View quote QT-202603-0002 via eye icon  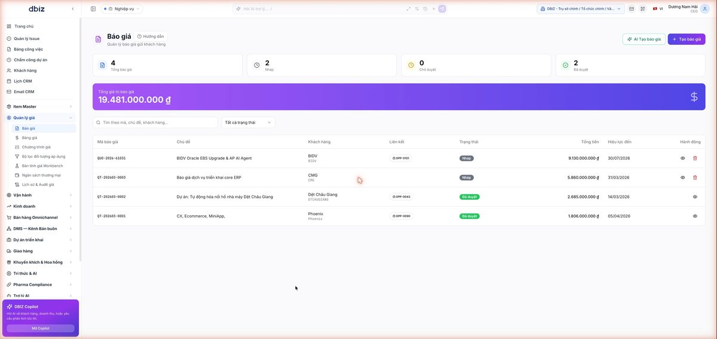[695, 197]
